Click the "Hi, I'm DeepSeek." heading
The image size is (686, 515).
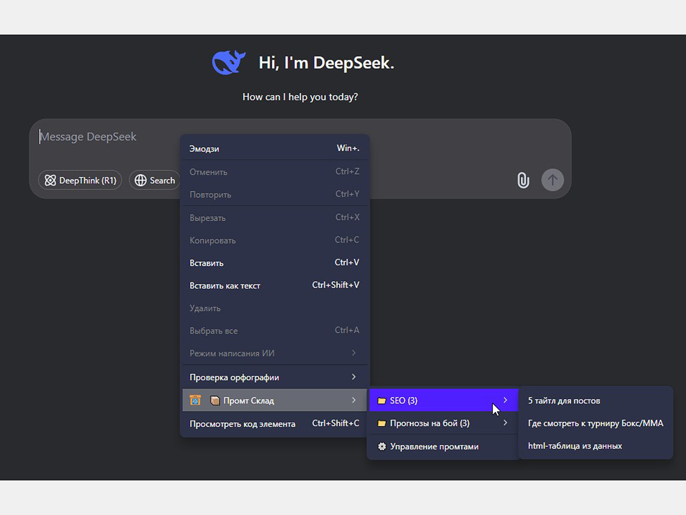[x=327, y=63]
